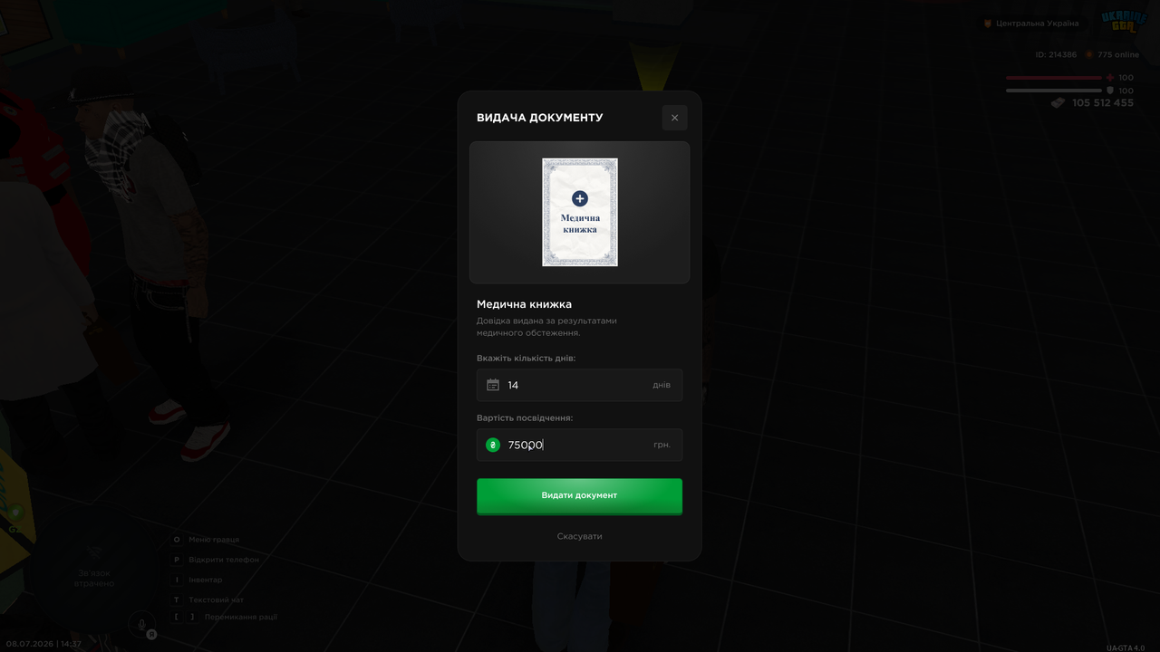Click the Меню гравця hint
1160x652 pixels.
tap(214, 540)
